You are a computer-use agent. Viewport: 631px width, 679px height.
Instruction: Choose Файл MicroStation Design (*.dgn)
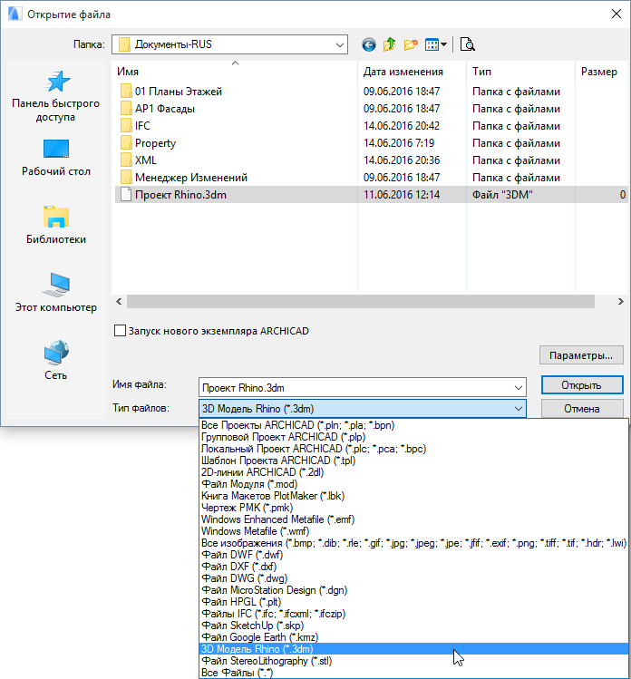point(413,590)
